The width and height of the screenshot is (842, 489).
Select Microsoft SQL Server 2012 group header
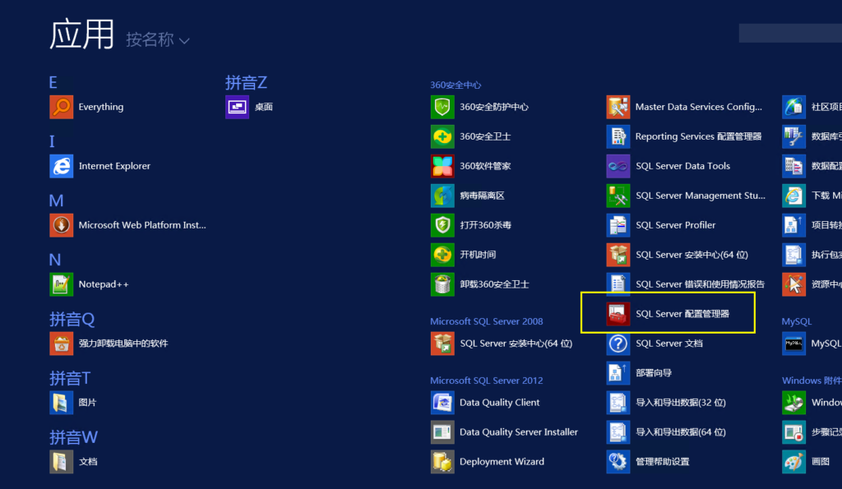(x=487, y=380)
